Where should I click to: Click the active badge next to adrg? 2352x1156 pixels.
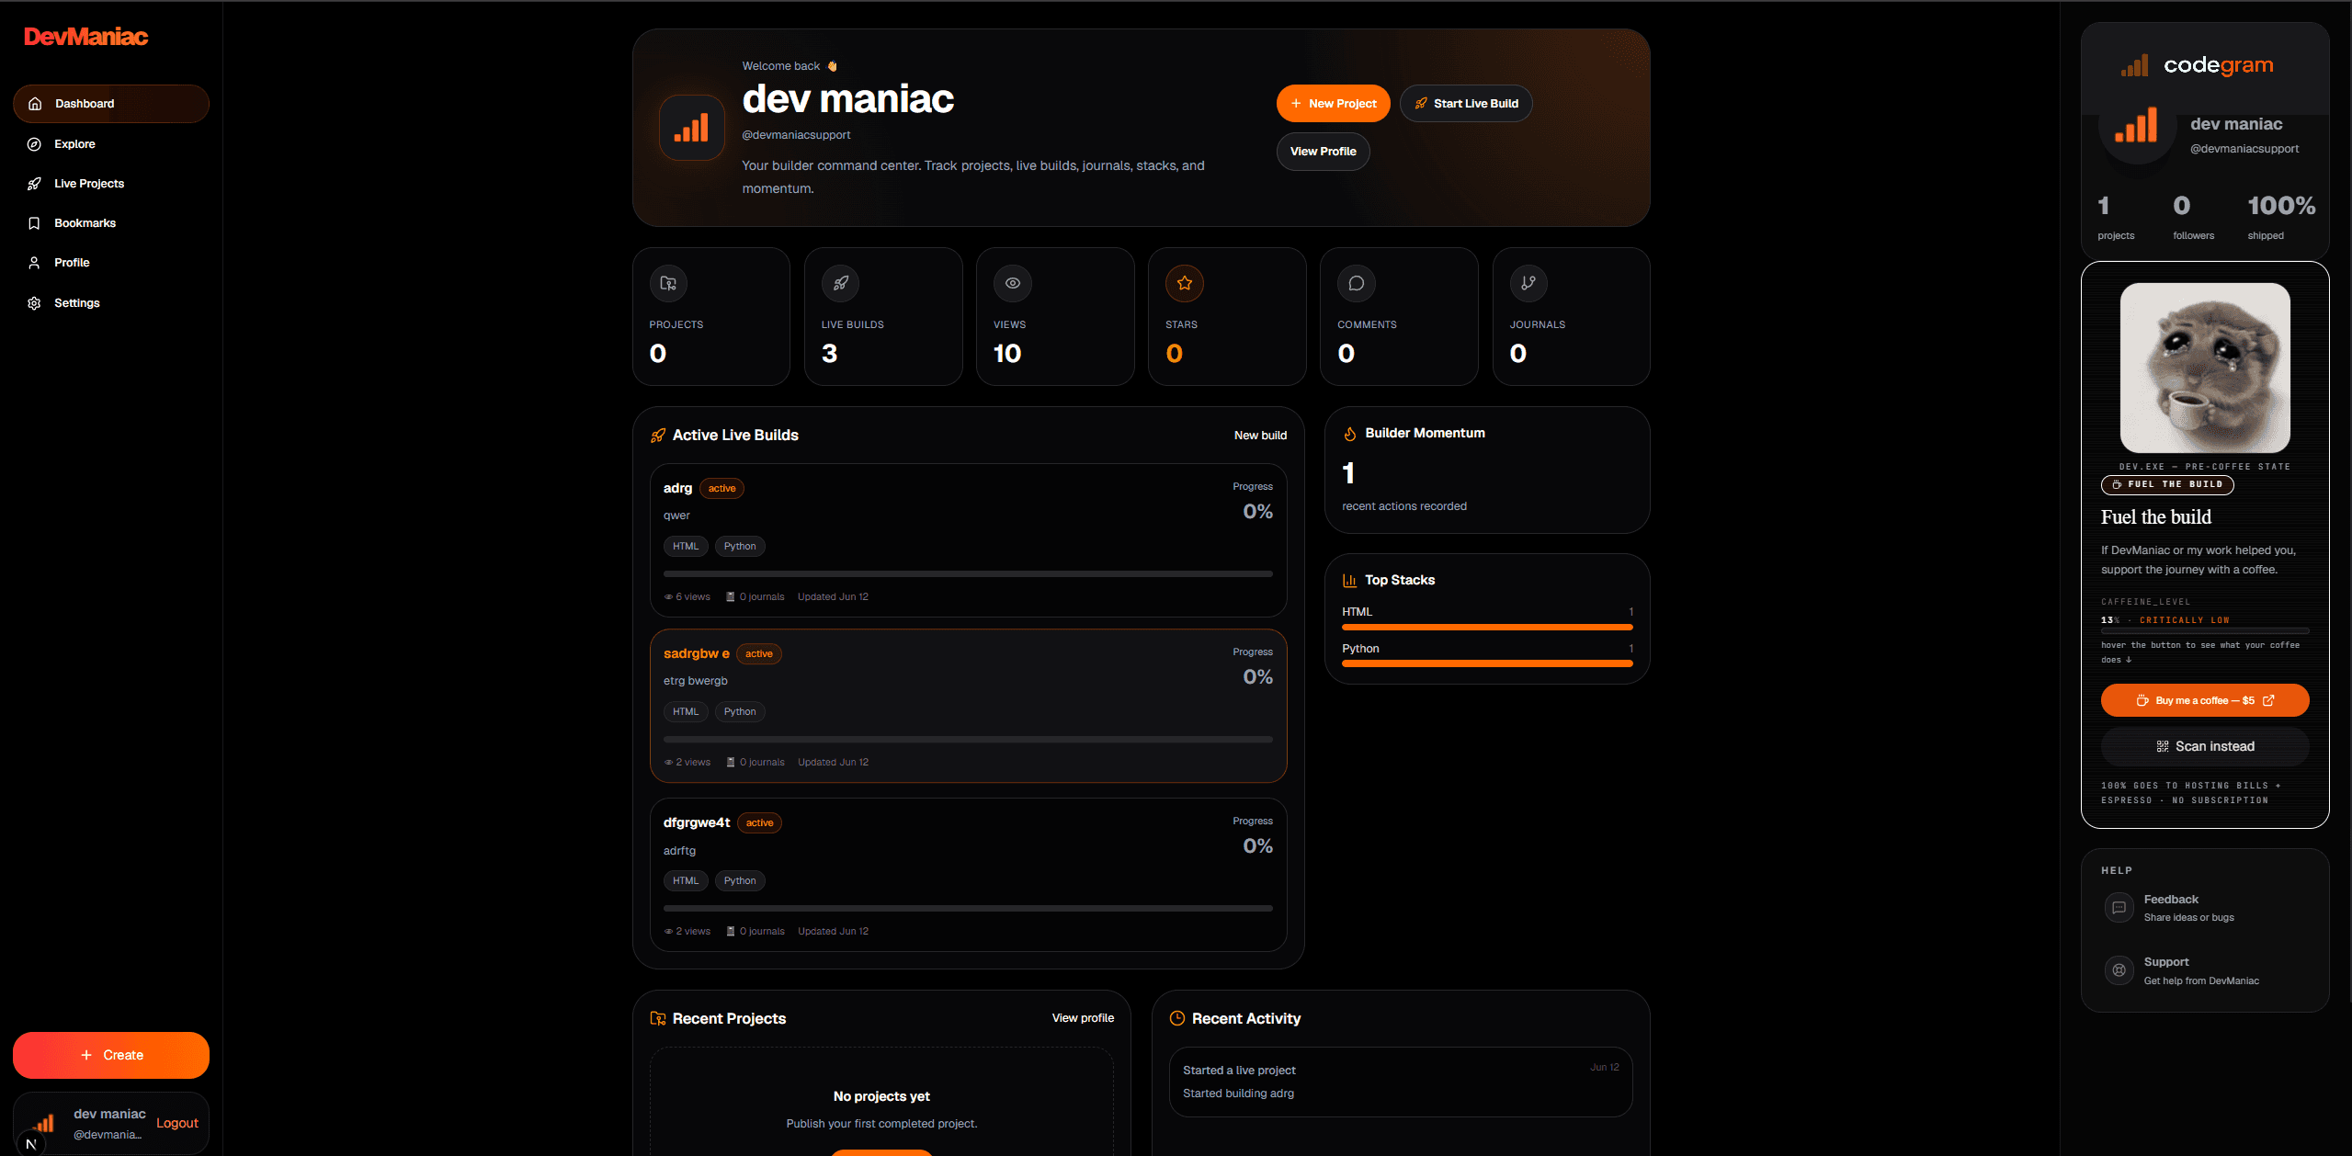pyautogui.click(x=722, y=489)
